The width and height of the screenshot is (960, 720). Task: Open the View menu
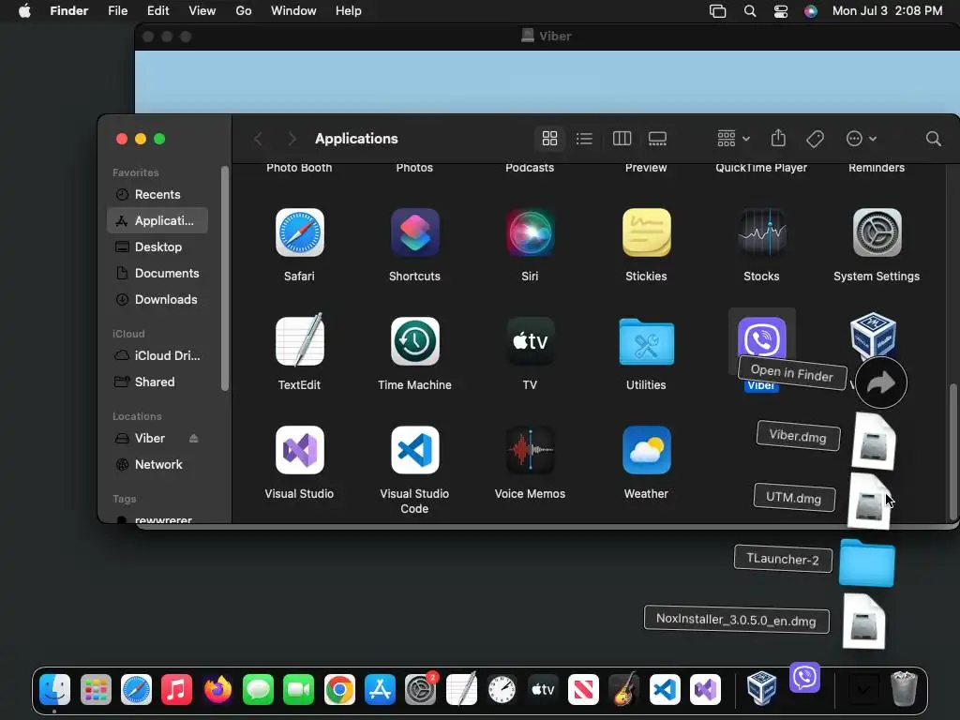pos(202,11)
